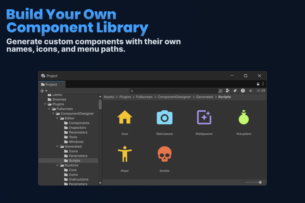This screenshot has width=305, height=203.
Task: Click Scripts at the breadcrumb end
Action: click(x=225, y=97)
